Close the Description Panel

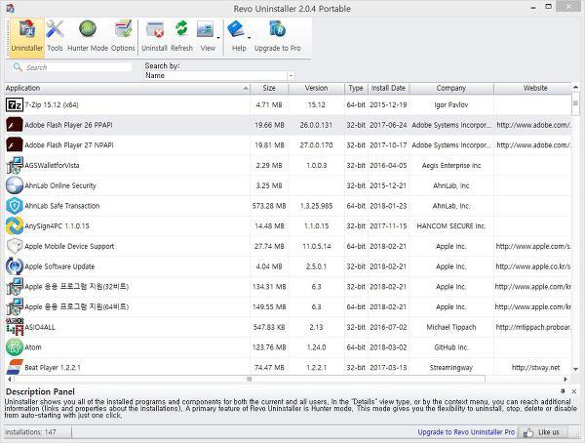point(574,391)
